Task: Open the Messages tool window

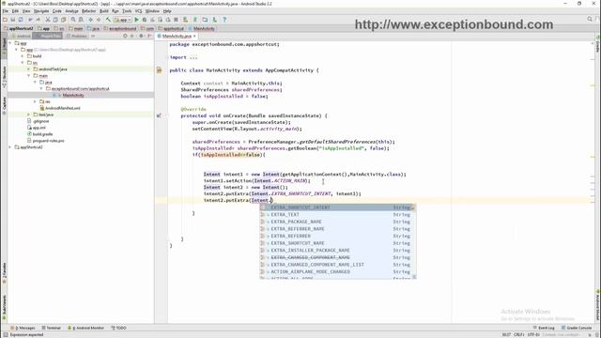Action: tap(23, 328)
